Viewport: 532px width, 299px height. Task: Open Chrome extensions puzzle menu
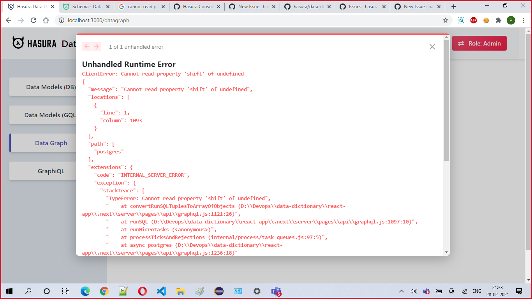click(x=499, y=20)
